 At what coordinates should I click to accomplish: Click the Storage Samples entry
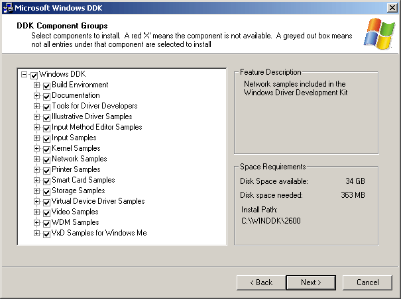(78, 191)
